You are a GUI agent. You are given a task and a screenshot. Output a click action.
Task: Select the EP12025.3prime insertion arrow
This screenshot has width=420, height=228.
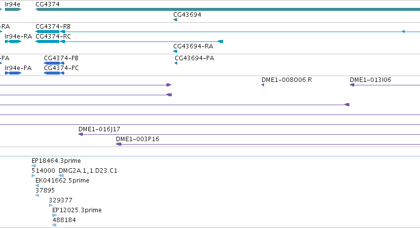(55, 215)
